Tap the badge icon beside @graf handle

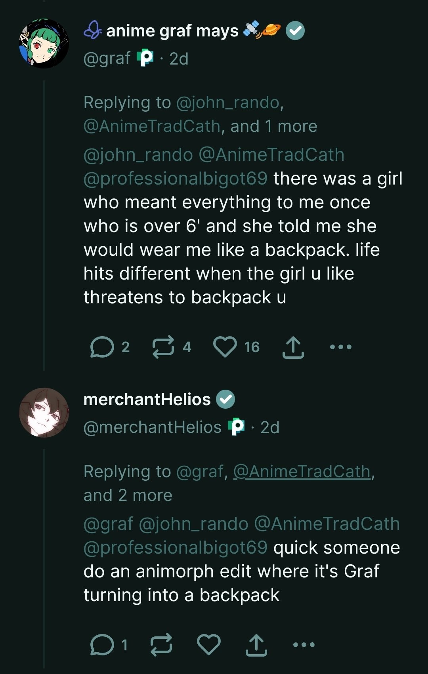pos(145,58)
